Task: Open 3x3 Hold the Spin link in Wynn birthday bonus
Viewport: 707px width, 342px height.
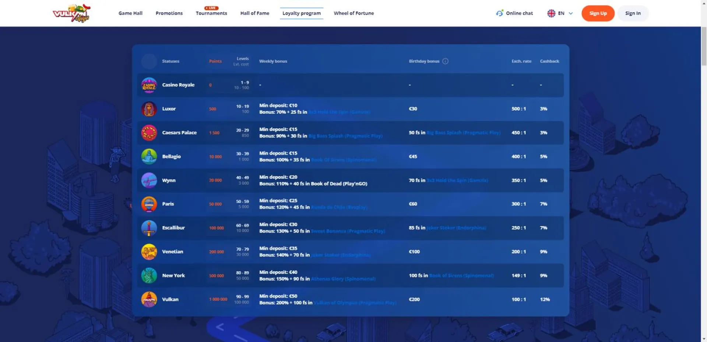Action: pos(457,181)
